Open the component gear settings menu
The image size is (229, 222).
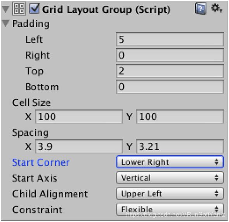coord(217,8)
